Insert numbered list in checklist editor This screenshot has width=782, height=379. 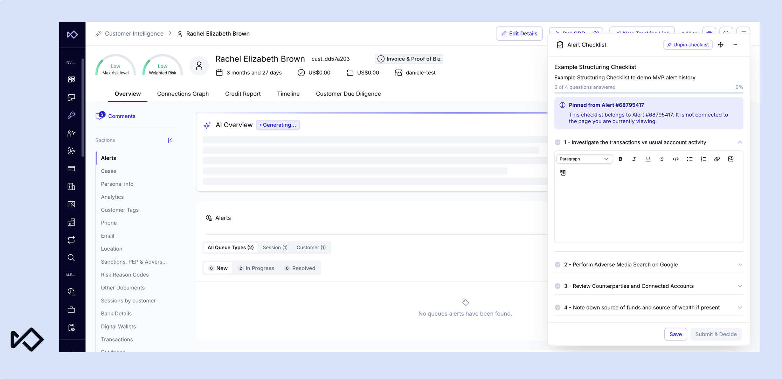pyautogui.click(x=703, y=159)
